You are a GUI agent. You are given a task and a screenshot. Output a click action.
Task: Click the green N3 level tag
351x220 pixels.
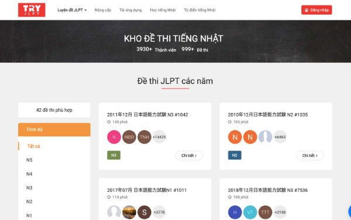point(113,155)
